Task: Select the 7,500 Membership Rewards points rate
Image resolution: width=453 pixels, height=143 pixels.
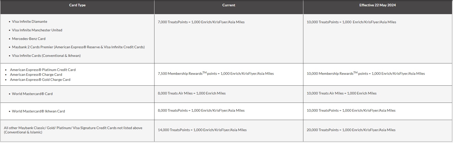Action: pos(216,74)
